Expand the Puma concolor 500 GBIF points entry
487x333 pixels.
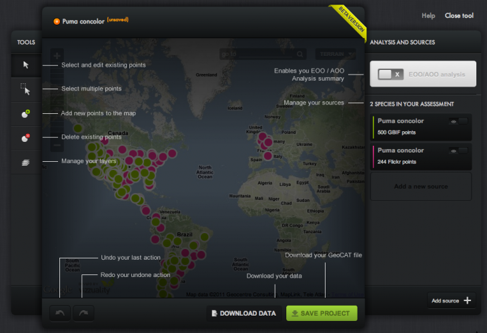click(x=407, y=127)
